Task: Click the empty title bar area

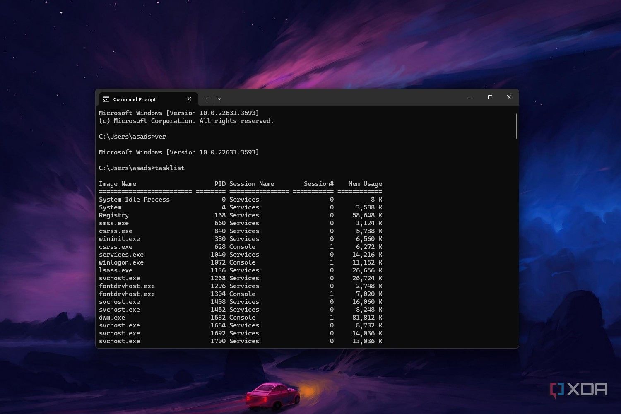Action: 339,98
